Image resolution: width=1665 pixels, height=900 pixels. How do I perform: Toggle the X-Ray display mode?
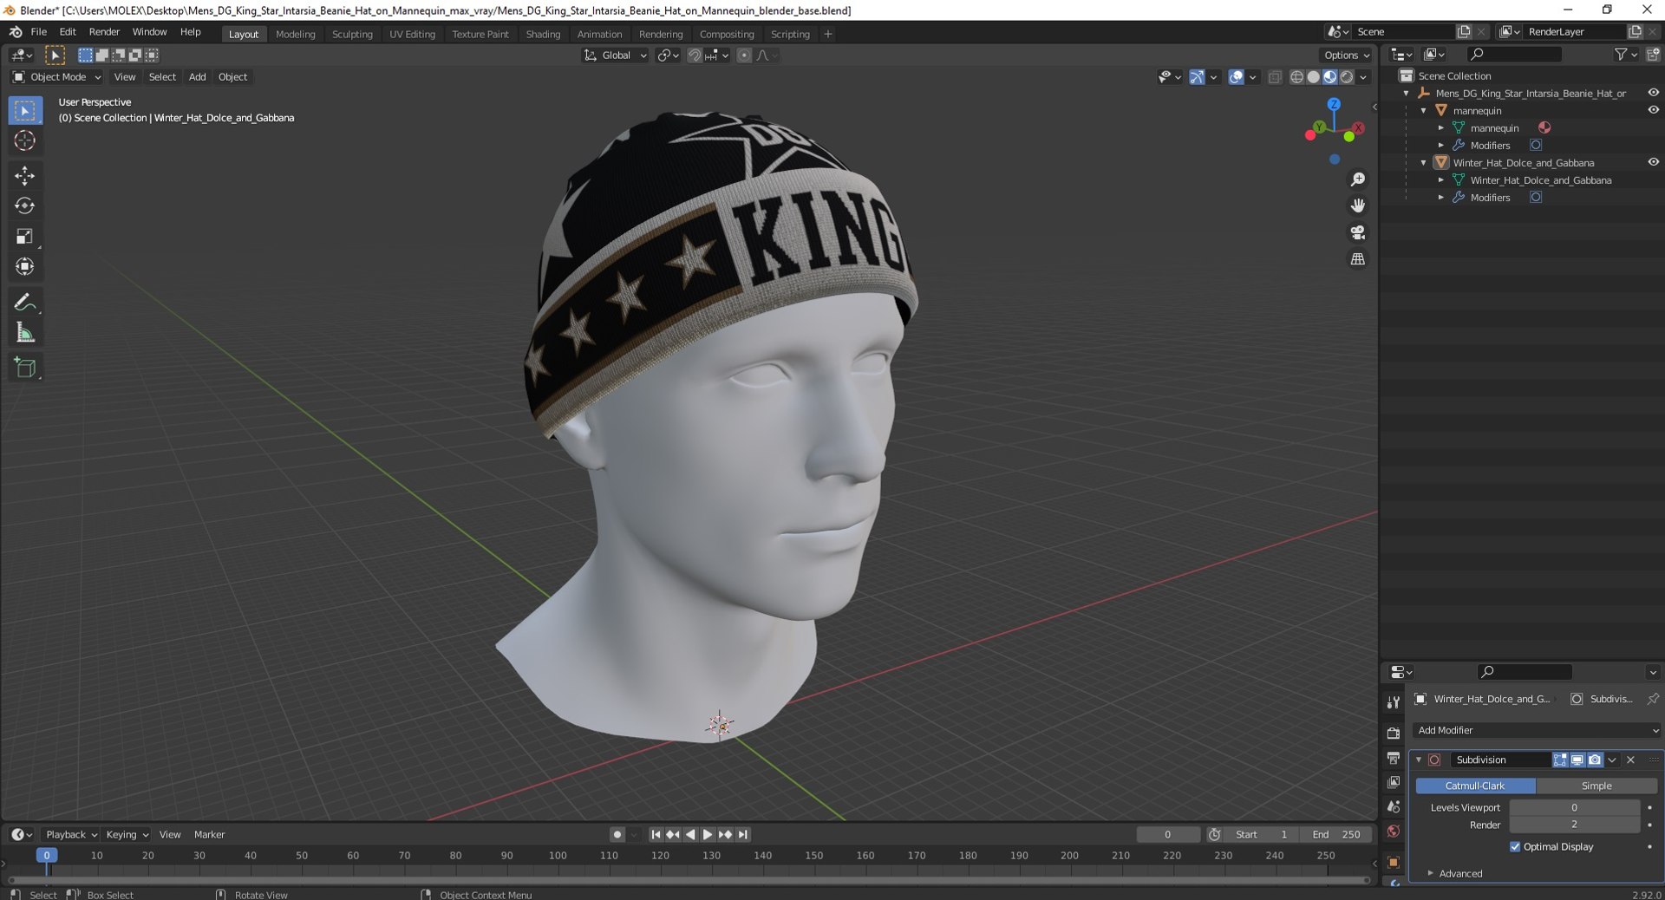[1275, 77]
